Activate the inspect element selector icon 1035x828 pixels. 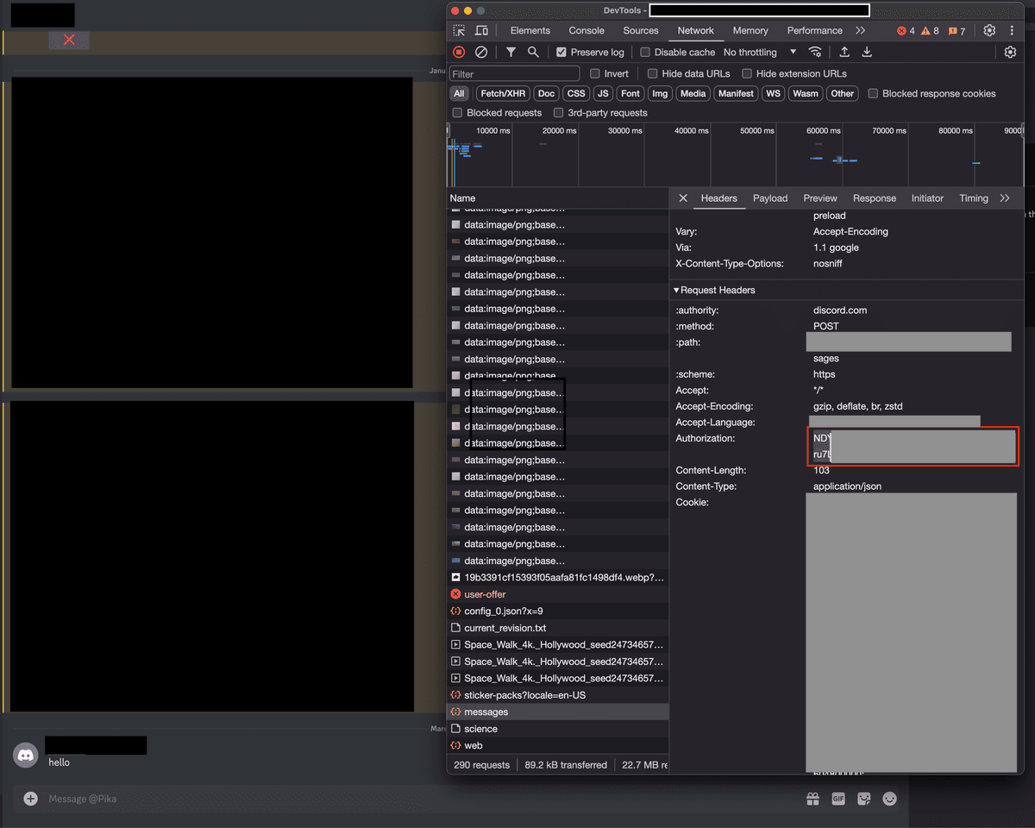[x=459, y=30]
